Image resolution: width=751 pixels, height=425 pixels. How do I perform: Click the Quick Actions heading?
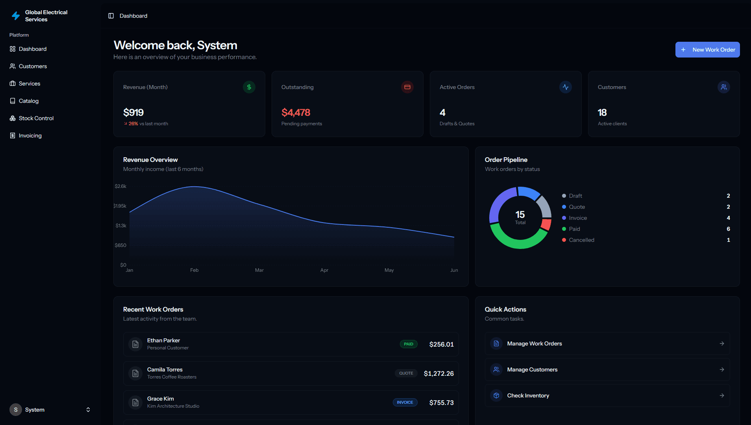(x=505, y=309)
